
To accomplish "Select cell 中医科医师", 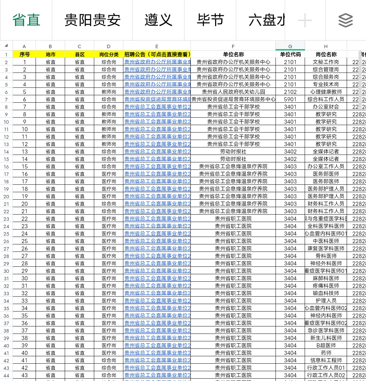I will 326,241.
